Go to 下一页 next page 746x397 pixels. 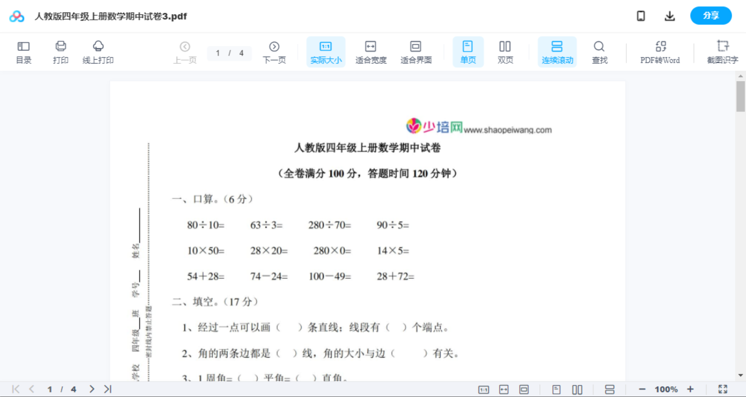(x=274, y=52)
